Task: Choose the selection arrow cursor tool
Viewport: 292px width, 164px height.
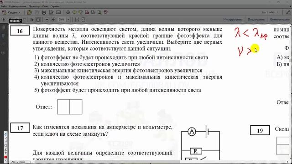Action: click(32, 20)
